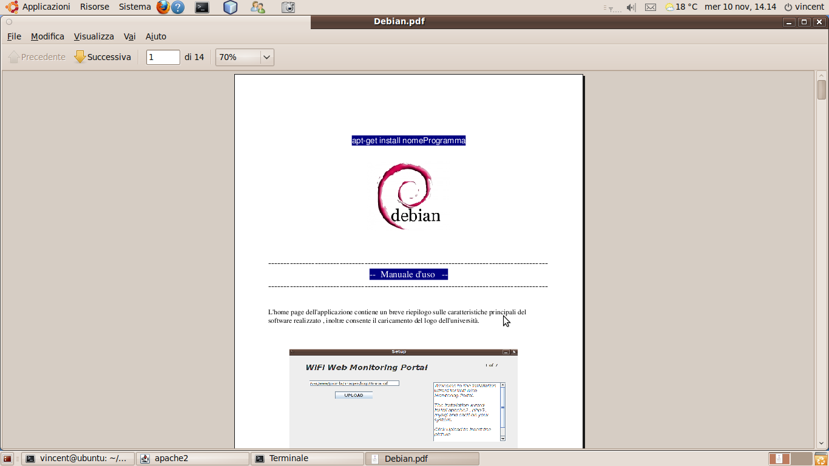Open the Vai menu
This screenshot has width=829, height=466.
click(x=130, y=36)
